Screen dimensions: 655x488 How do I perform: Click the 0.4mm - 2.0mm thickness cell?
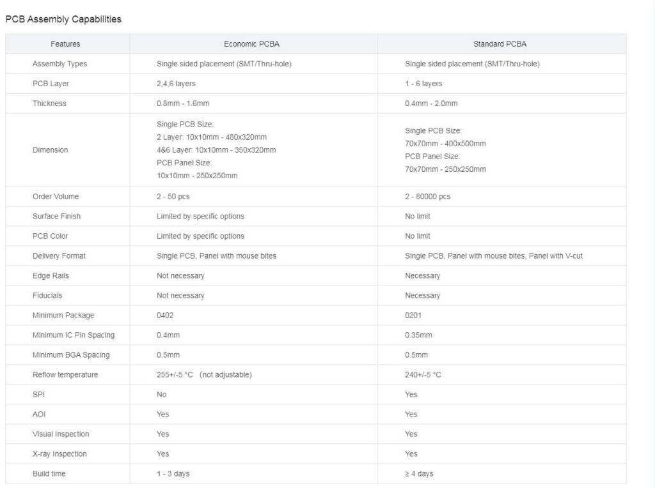click(431, 103)
